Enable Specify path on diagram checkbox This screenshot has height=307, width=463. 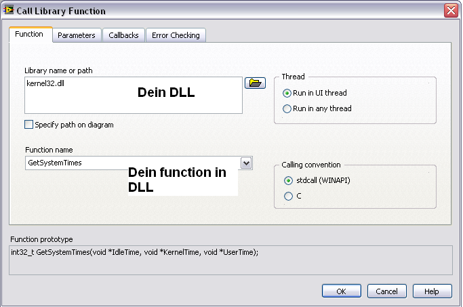[28, 125]
